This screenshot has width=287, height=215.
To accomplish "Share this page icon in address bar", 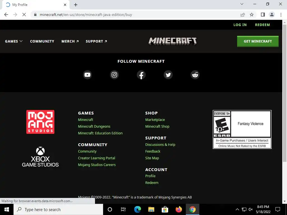I will pos(243,15).
